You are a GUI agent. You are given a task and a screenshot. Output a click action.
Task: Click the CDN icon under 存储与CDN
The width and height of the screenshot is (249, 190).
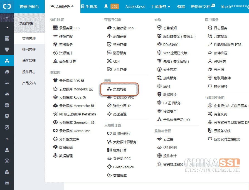tap(109, 61)
